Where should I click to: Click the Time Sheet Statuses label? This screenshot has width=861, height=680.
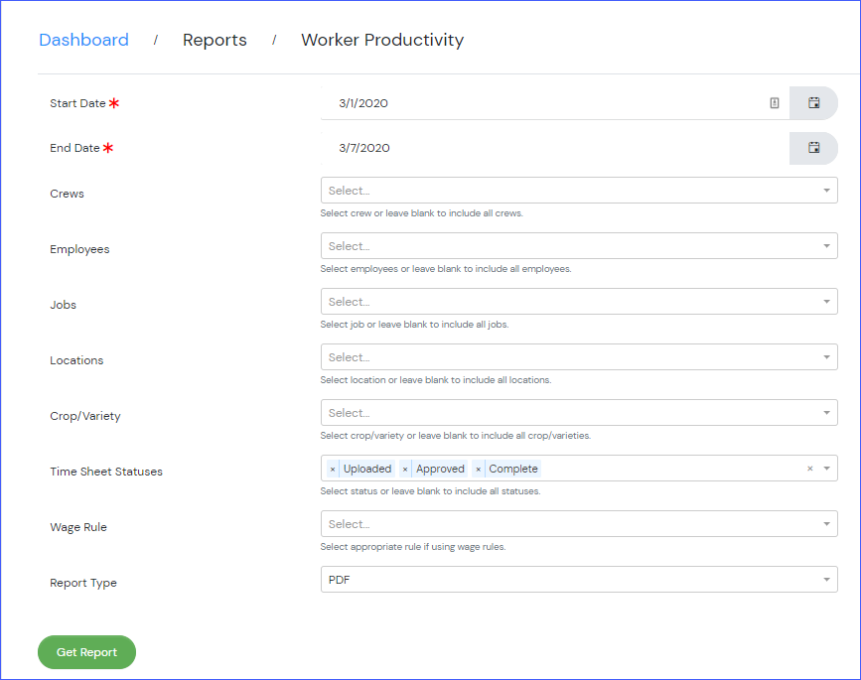point(106,472)
